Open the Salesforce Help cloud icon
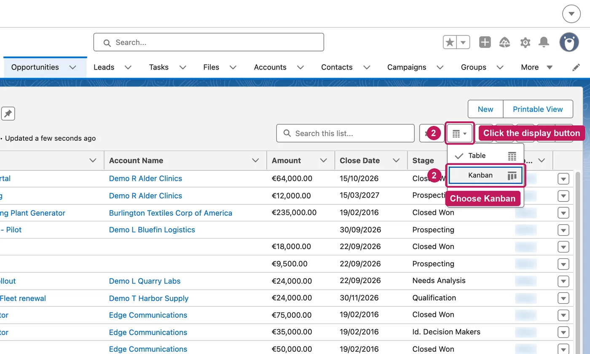The image size is (590, 354). point(505,42)
